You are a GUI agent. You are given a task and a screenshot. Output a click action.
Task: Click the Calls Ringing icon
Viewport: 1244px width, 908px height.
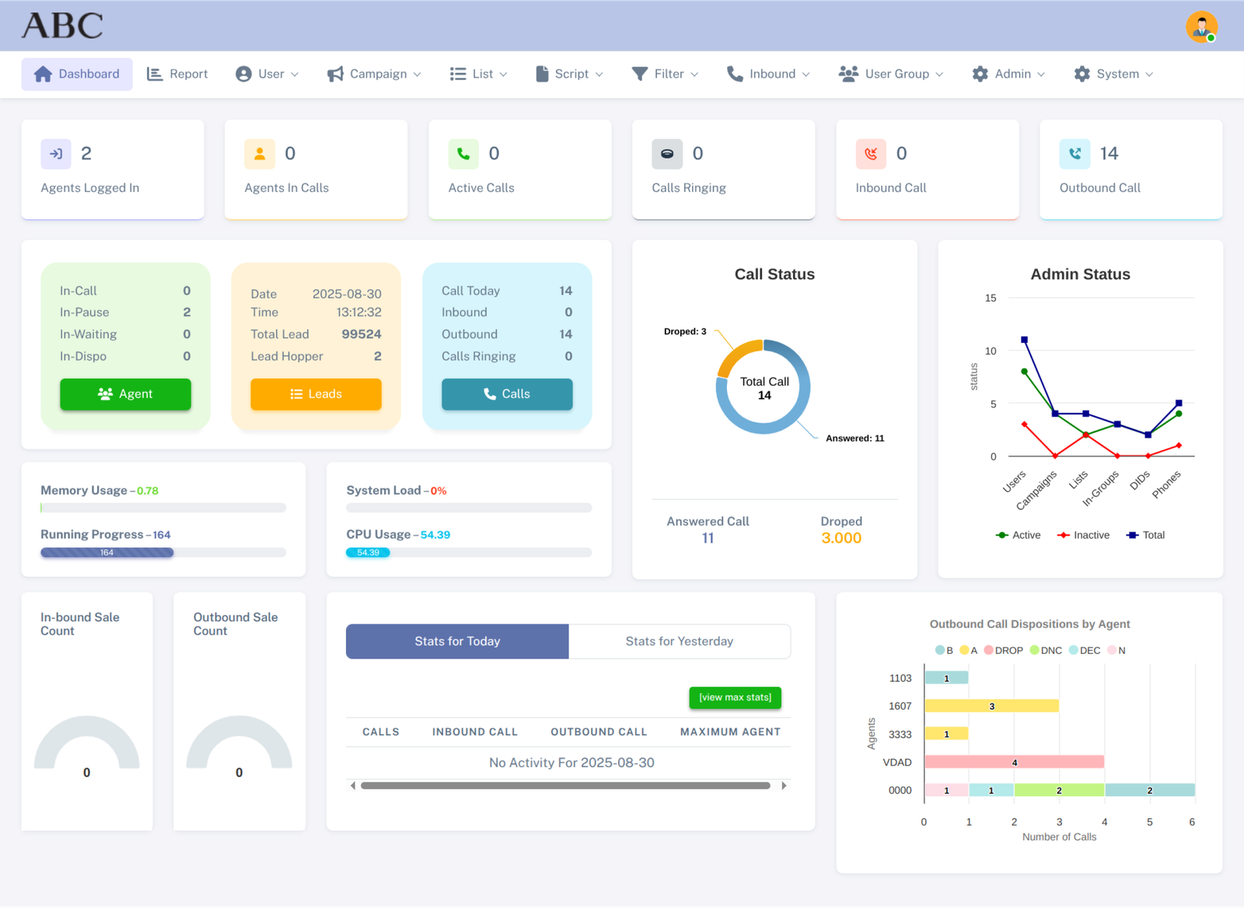coord(667,154)
